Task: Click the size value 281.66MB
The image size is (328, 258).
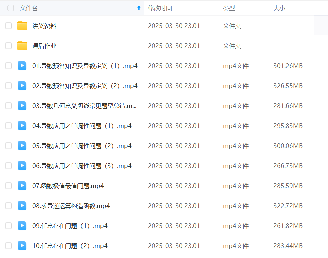Action: [x=288, y=106]
